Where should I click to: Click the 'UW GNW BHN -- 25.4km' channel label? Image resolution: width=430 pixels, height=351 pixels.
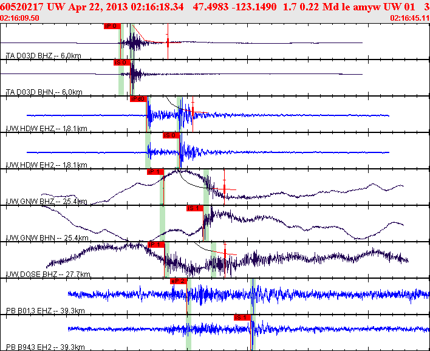[x=47, y=238]
